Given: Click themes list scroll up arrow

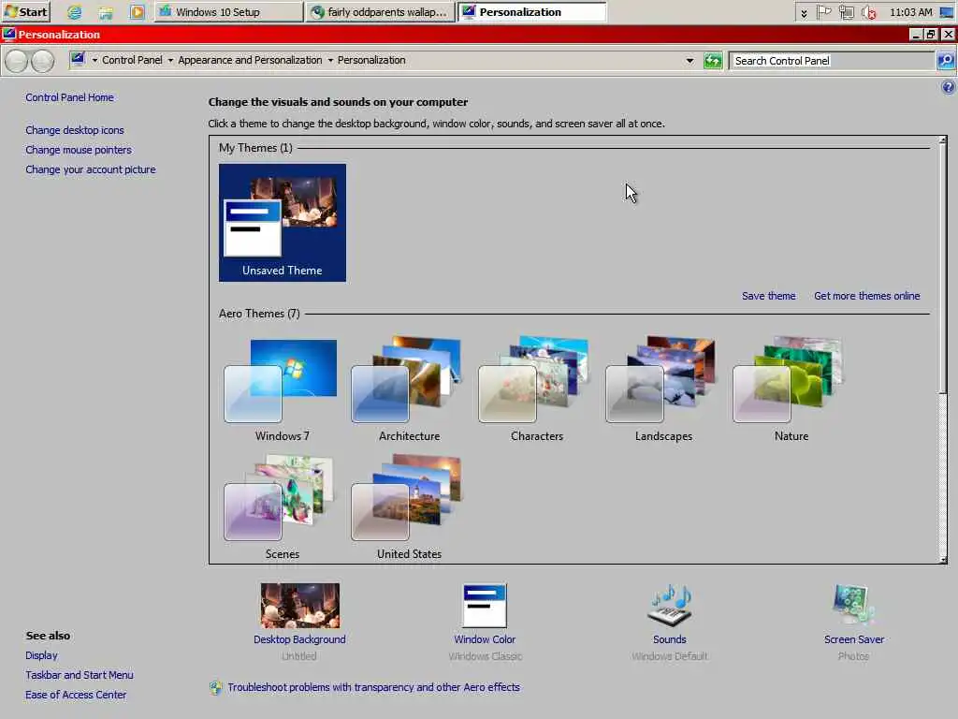Looking at the screenshot, I should pyautogui.click(x=943, y=140).
